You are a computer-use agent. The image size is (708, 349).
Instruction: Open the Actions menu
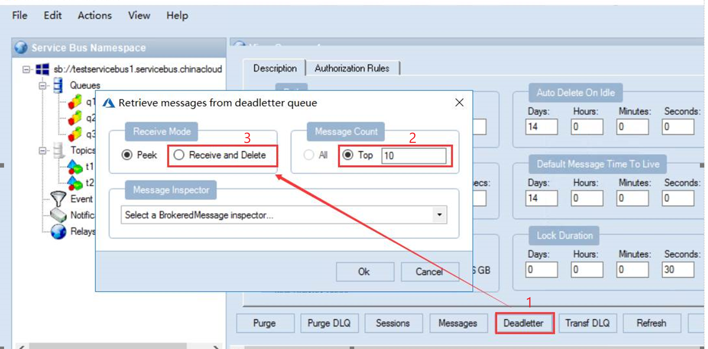(x=95, y=15)
